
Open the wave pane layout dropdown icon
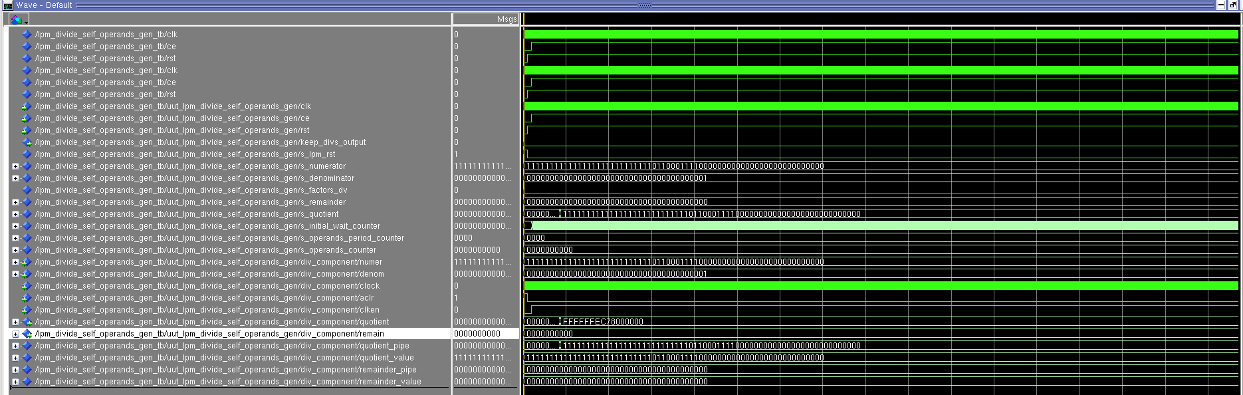(x=19, y=20)
